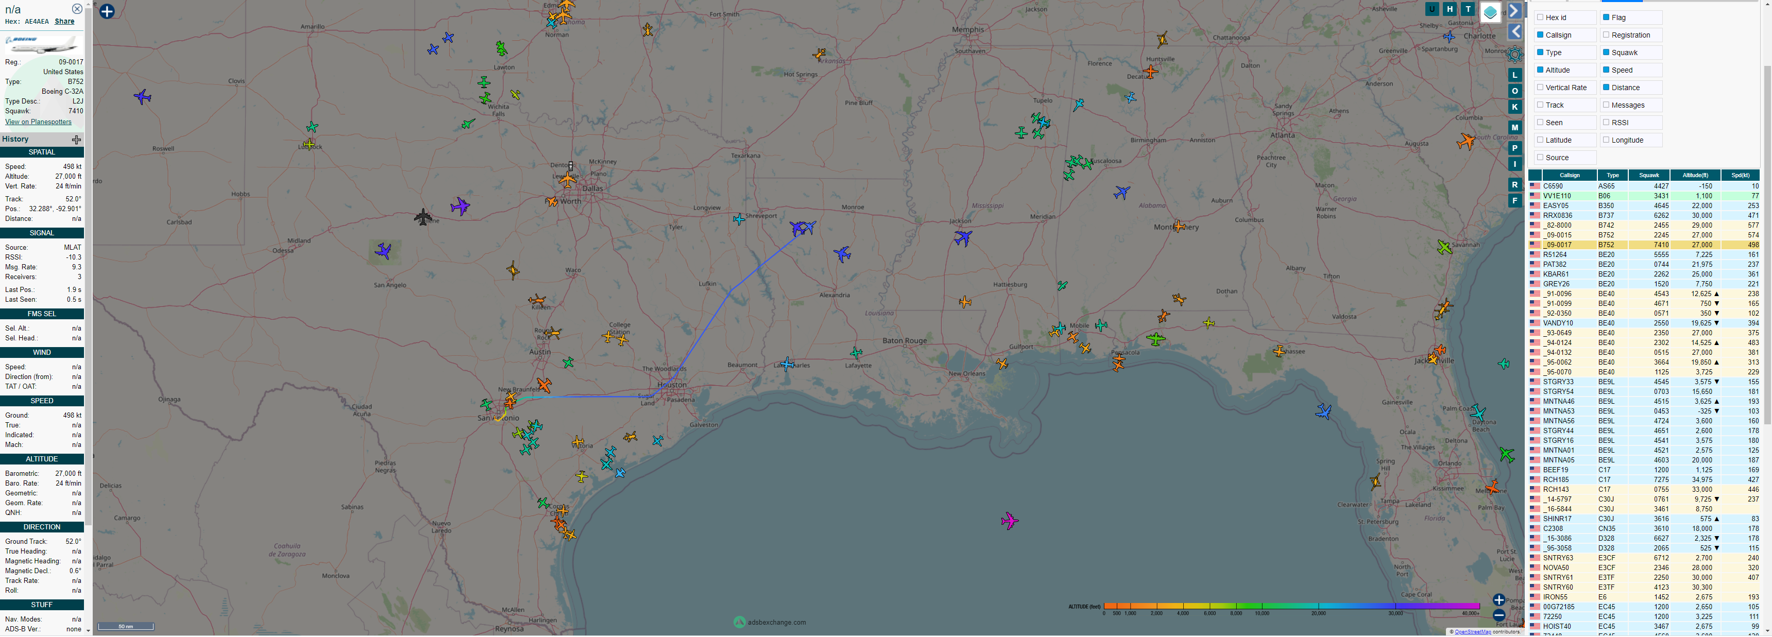Screen dimensions: 1772x637
Task: Select the _09-0015 row in the table
Action: click(x=1644, y=235)
